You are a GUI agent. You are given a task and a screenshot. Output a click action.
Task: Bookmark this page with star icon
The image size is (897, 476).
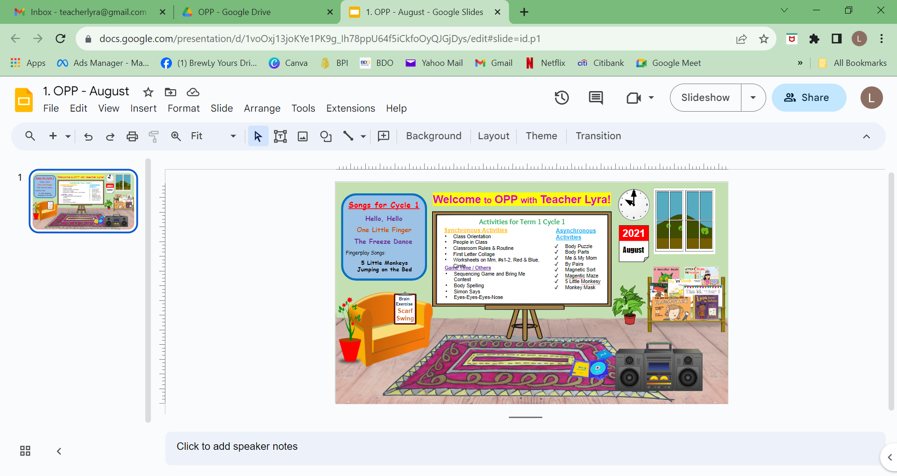pyautogui.click(x=764, y=39)
